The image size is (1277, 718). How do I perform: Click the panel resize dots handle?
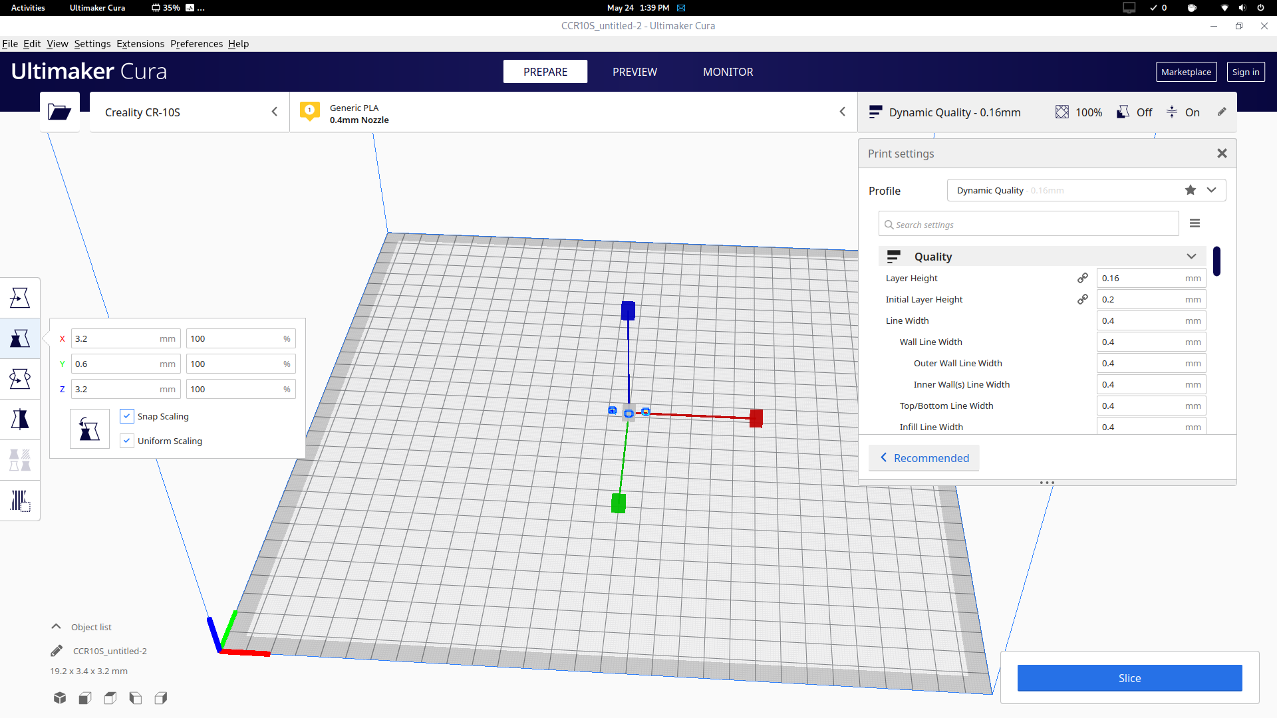pos(1047,483)
